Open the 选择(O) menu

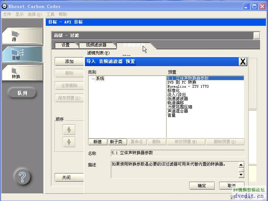35,14
